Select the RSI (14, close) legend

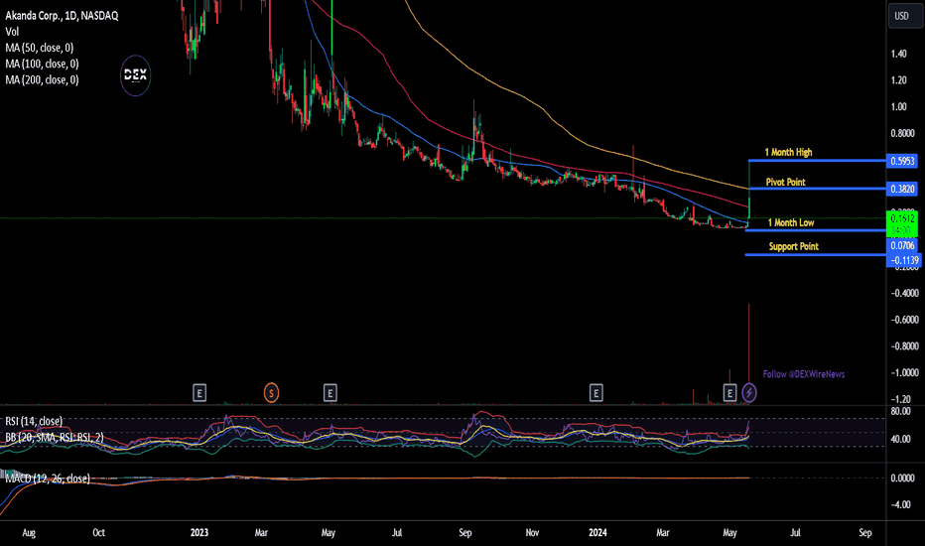tap(34, 421)
